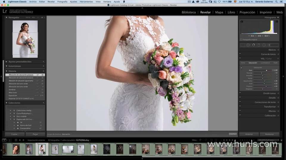
Task: Switch to the Biblioteca module
Action: click(x=189, y=12)
